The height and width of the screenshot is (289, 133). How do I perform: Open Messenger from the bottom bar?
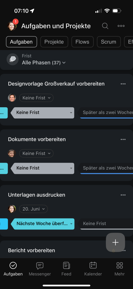tap(40, 269)
